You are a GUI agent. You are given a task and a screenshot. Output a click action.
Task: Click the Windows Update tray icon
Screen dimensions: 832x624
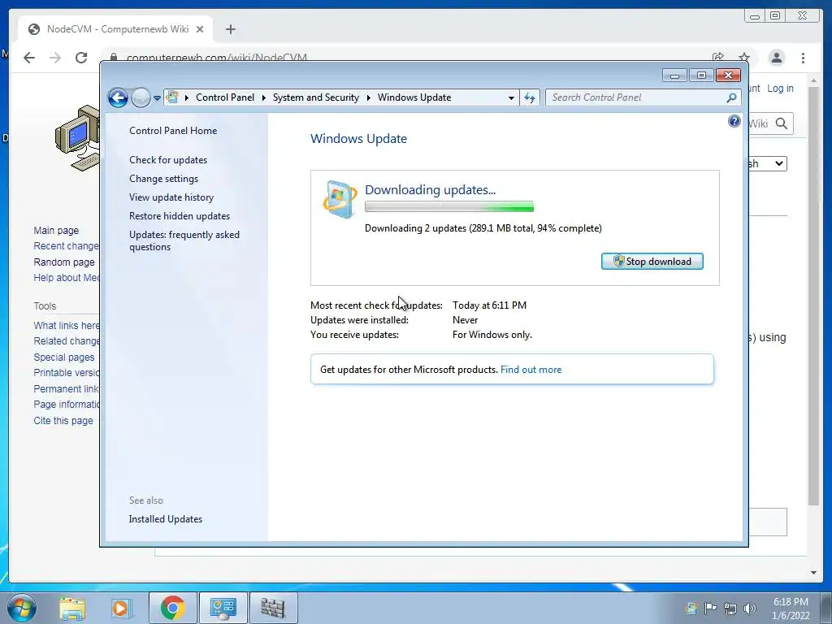tap(691, 608)
